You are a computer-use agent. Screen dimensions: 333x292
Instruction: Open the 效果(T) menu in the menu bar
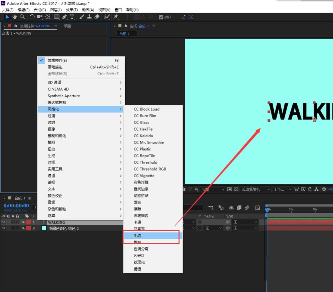tap(72, 10)
